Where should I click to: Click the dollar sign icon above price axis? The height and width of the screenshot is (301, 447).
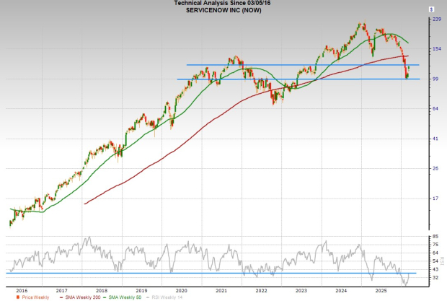pyautogui.click(x=431, y=10)
